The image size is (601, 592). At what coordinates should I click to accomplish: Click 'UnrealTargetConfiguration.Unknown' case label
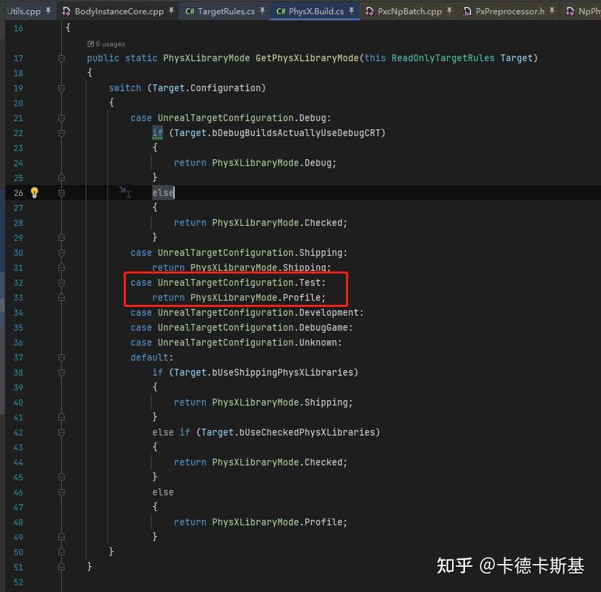click(247, 342)
